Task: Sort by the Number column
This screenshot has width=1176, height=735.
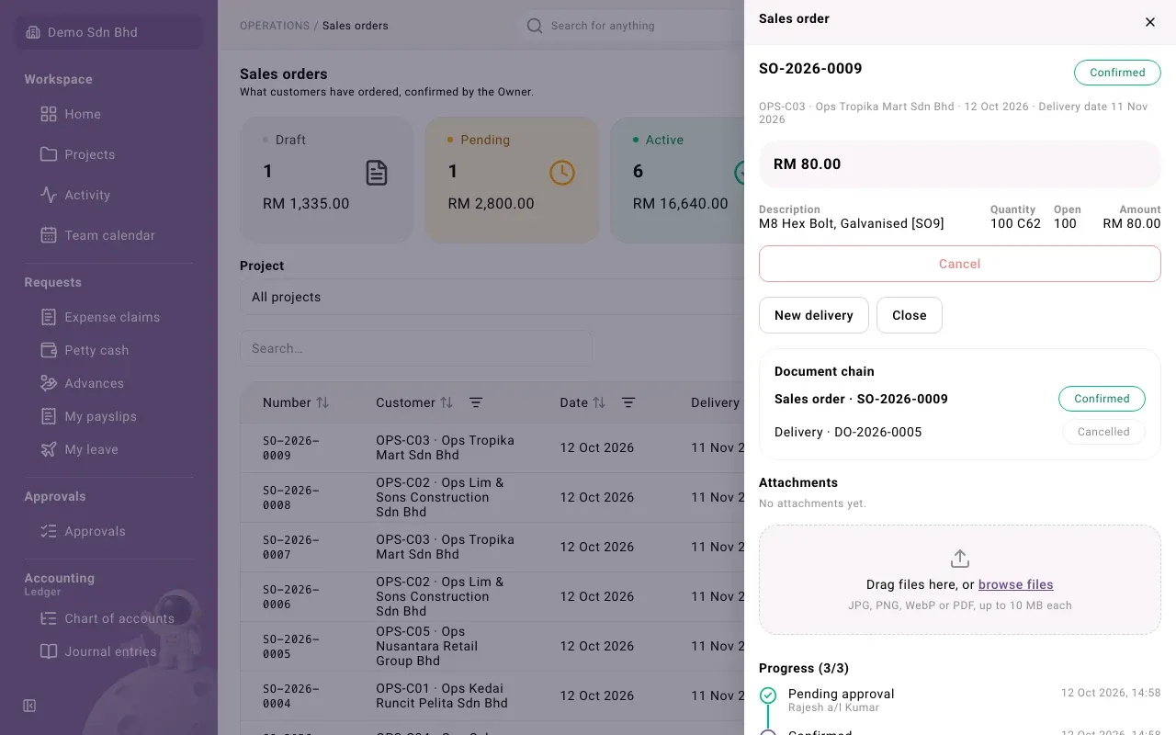Action: point(322,402)
